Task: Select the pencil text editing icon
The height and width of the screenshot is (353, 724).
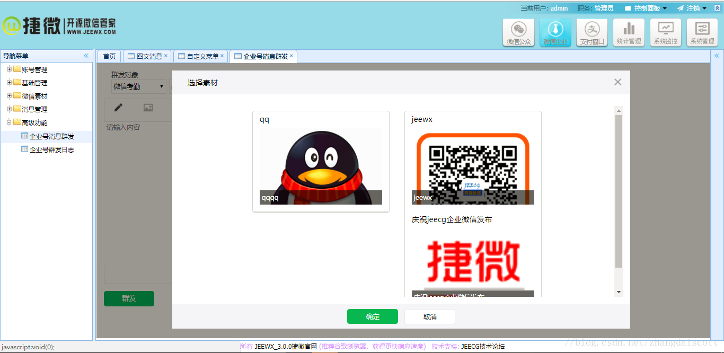Action: point(118,108)
